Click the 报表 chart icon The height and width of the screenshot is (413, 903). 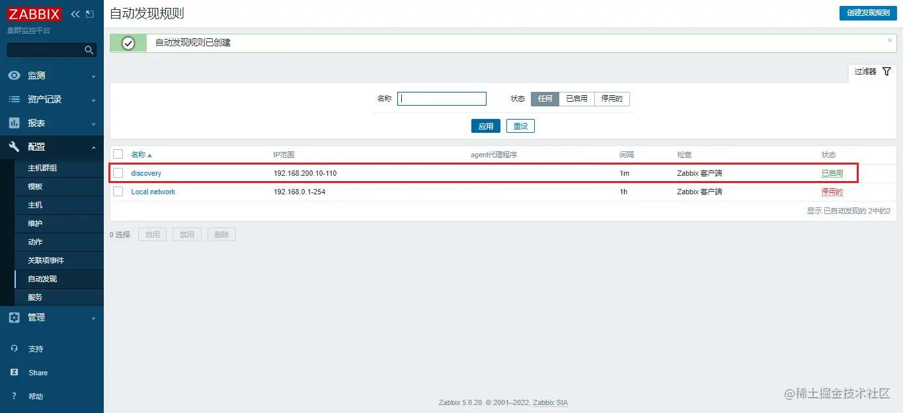tap(14, 123)
